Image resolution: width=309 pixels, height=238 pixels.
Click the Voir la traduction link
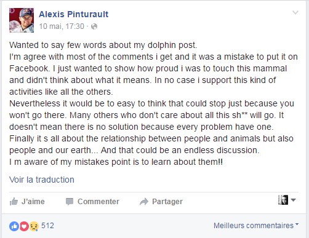(x=42, y=180)
